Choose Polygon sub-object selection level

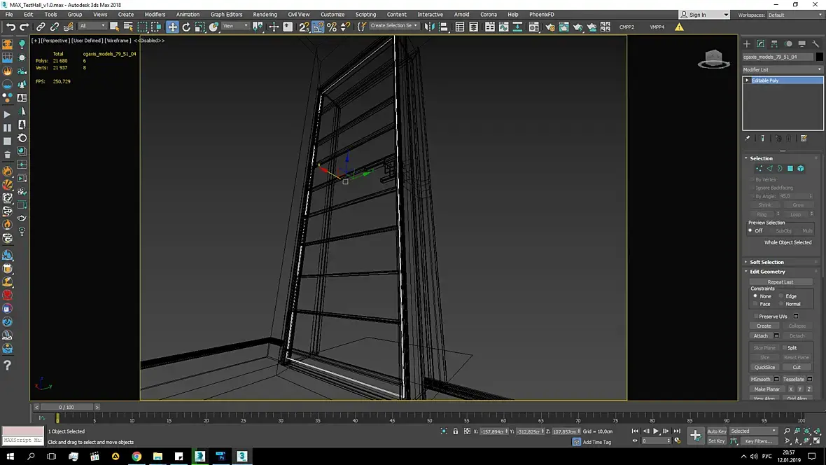click(x=790, y=169)
